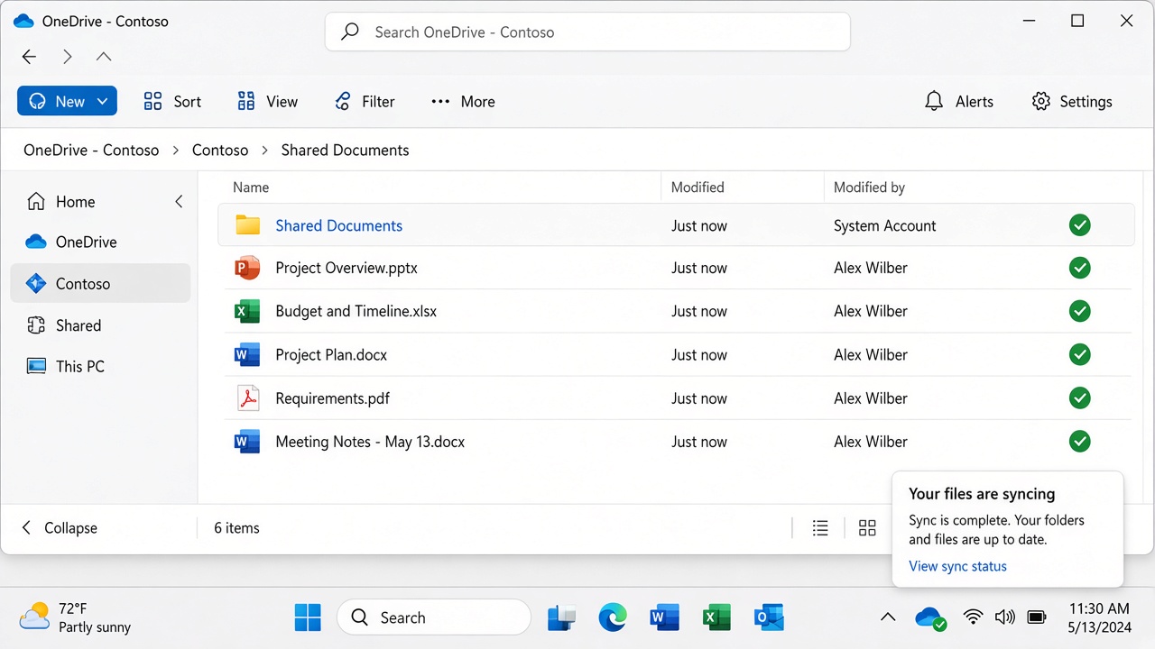Go back with the left arrow
1155x649 pixels.
(x=29, y=57)
